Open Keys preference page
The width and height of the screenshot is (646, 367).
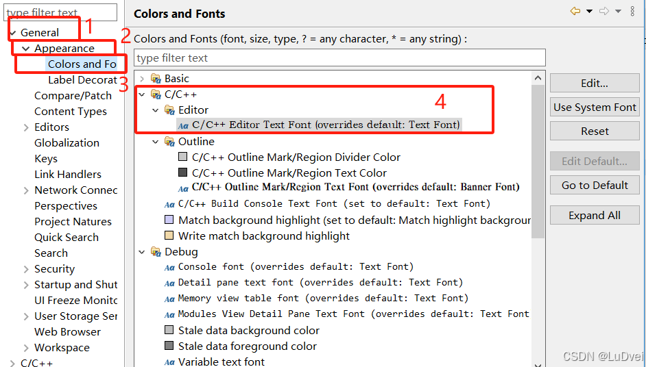click(46, 159)
